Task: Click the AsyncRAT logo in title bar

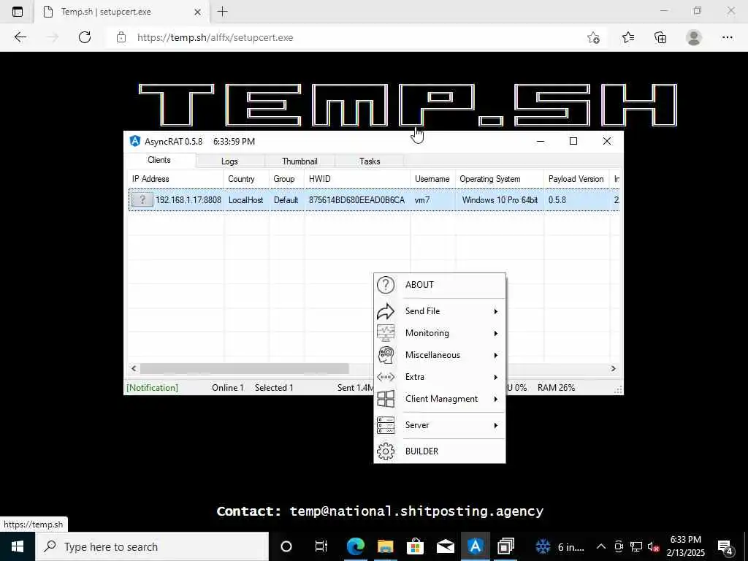Action: pyautogui.click(x=135, y=141)
